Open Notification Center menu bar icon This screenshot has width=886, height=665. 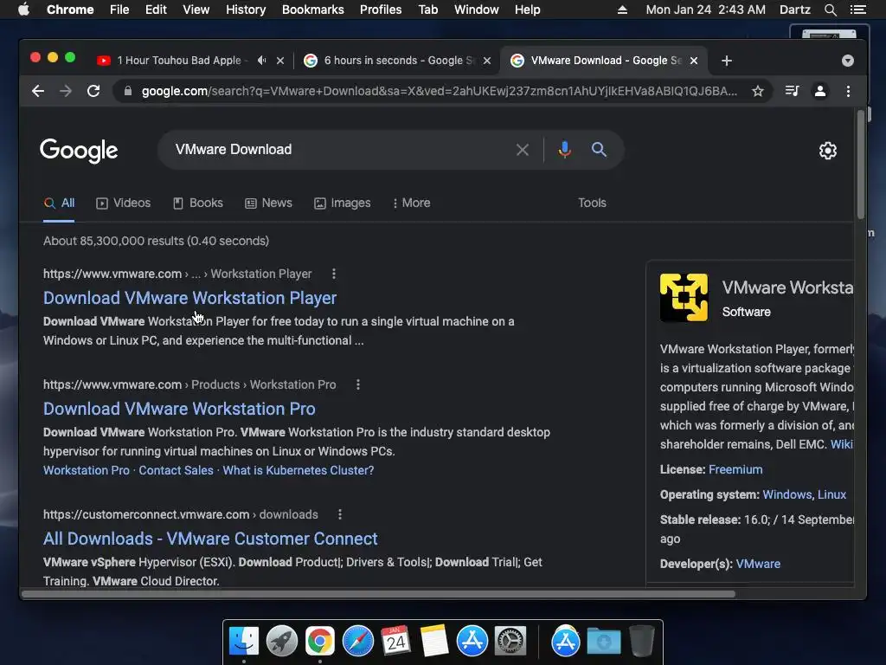point(857,10)
